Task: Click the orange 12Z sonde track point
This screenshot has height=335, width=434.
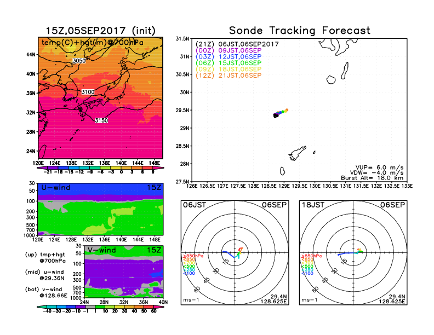Action: point(287,110)
